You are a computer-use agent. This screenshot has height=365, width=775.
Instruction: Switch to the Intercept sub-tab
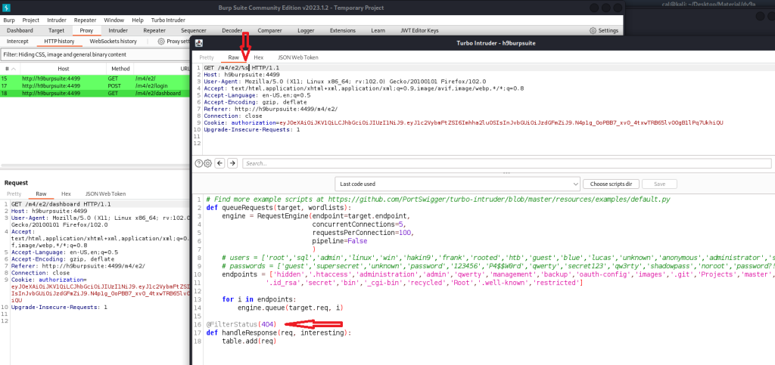[17, 42]
